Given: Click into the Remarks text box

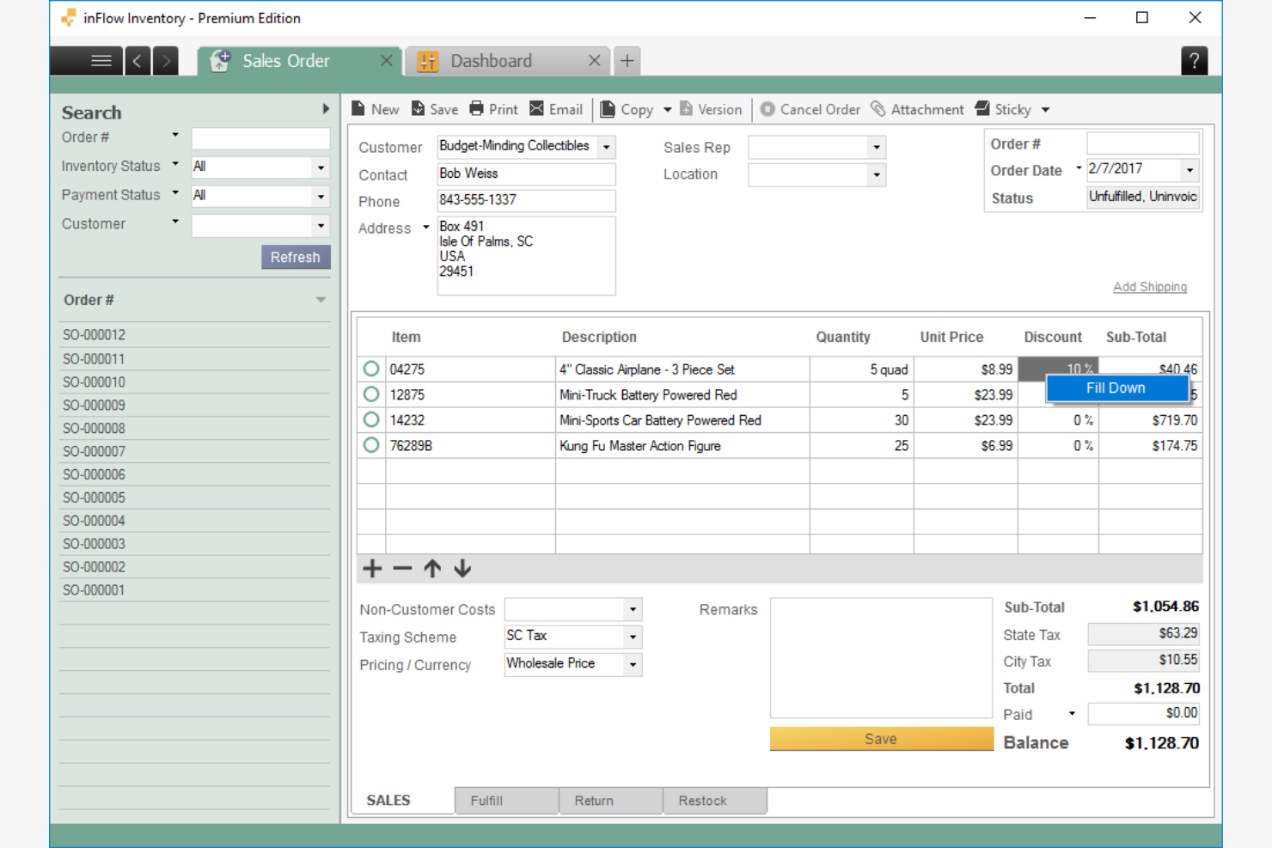Looking at the screenshot, I should (881, 658).
